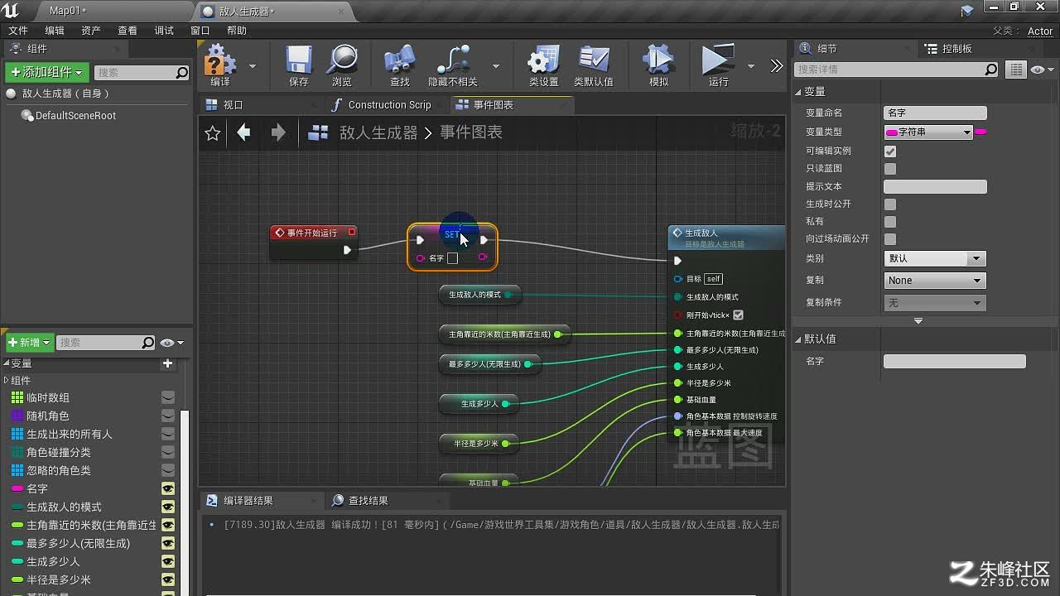Viewport: 1060px width, 596px height.
Task: Select 临时数组 variable
Action: pyautogui.click(x=48, y=398)
